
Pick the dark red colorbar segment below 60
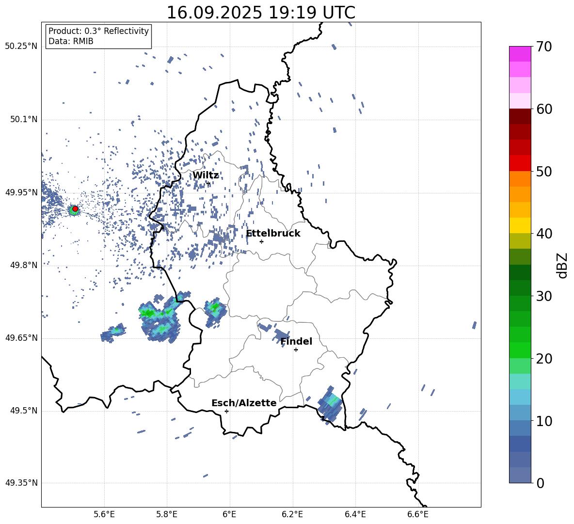520,116
